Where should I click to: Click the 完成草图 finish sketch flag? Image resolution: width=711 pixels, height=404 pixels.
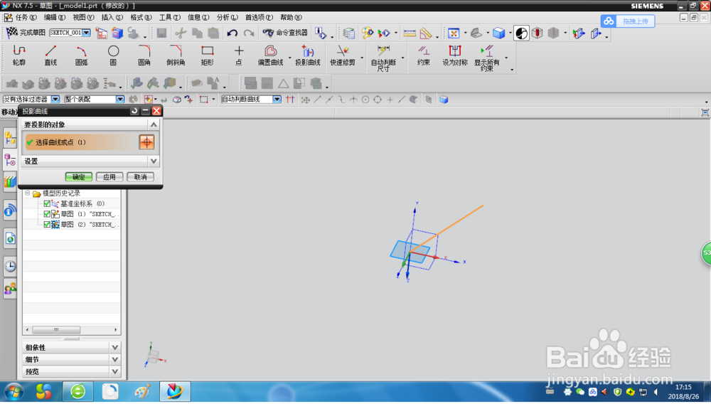[26, 33]
